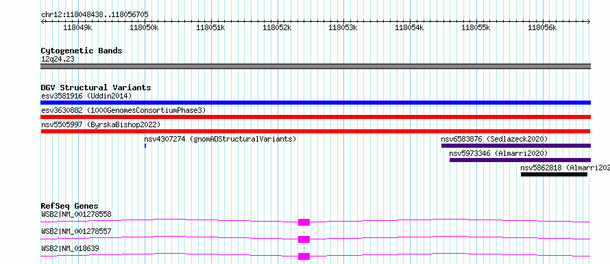
Task: Click the nsv5862818 black variant bar
Action: pyautogui.click(x=554, y=174)
